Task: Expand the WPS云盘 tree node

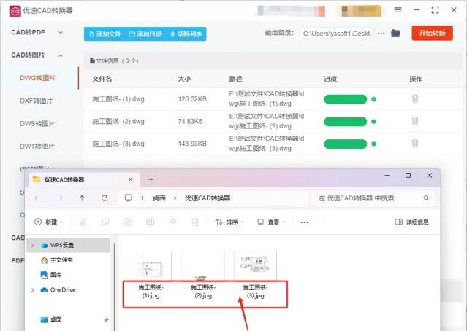Action: coord(32,245)
